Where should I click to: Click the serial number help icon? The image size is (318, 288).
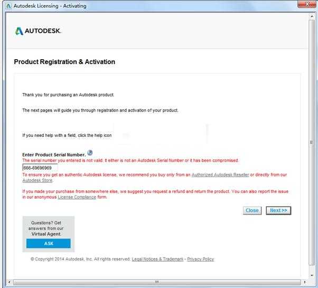pos(90,153)
